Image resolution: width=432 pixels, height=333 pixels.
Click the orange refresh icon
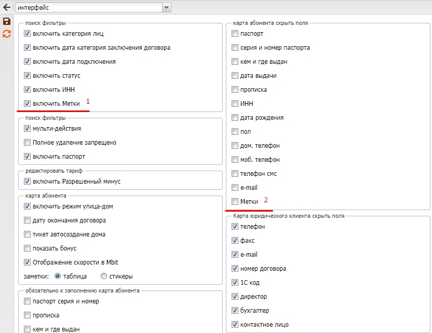pyautogui.click(x=7, y=34)
